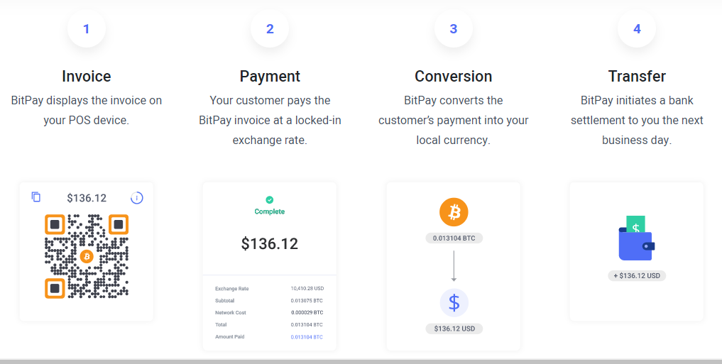Click the large $136.12 payment amount
This screenshot has height=364, width=722.
click(x=270, y=243)
